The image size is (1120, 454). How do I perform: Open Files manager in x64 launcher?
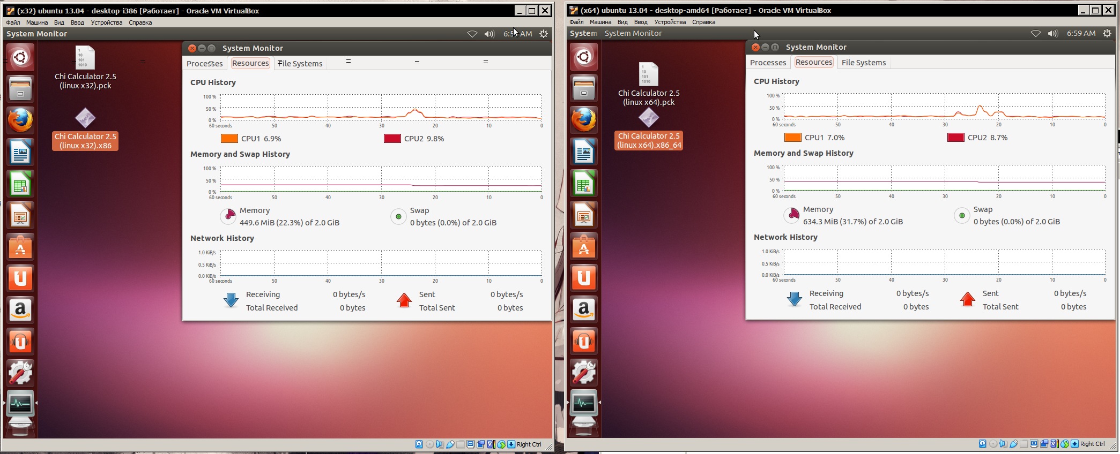pyautogui.click(x=584, y=88)
